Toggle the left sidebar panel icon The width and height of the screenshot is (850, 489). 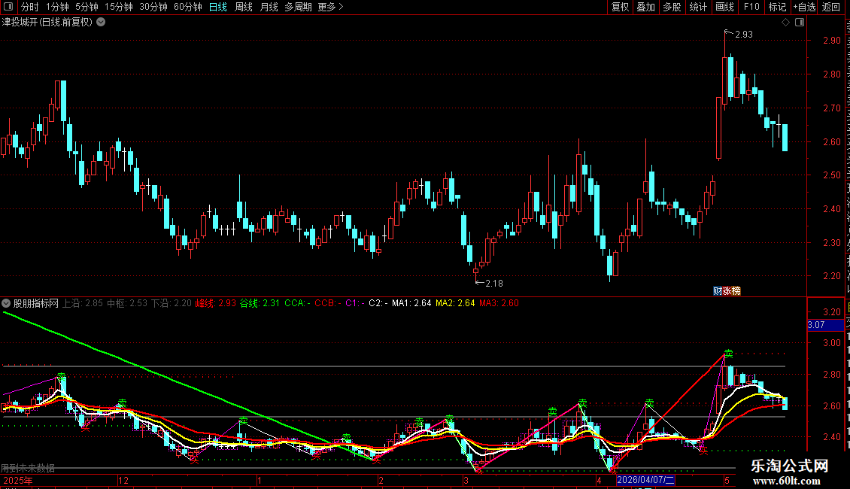(8, 7)
